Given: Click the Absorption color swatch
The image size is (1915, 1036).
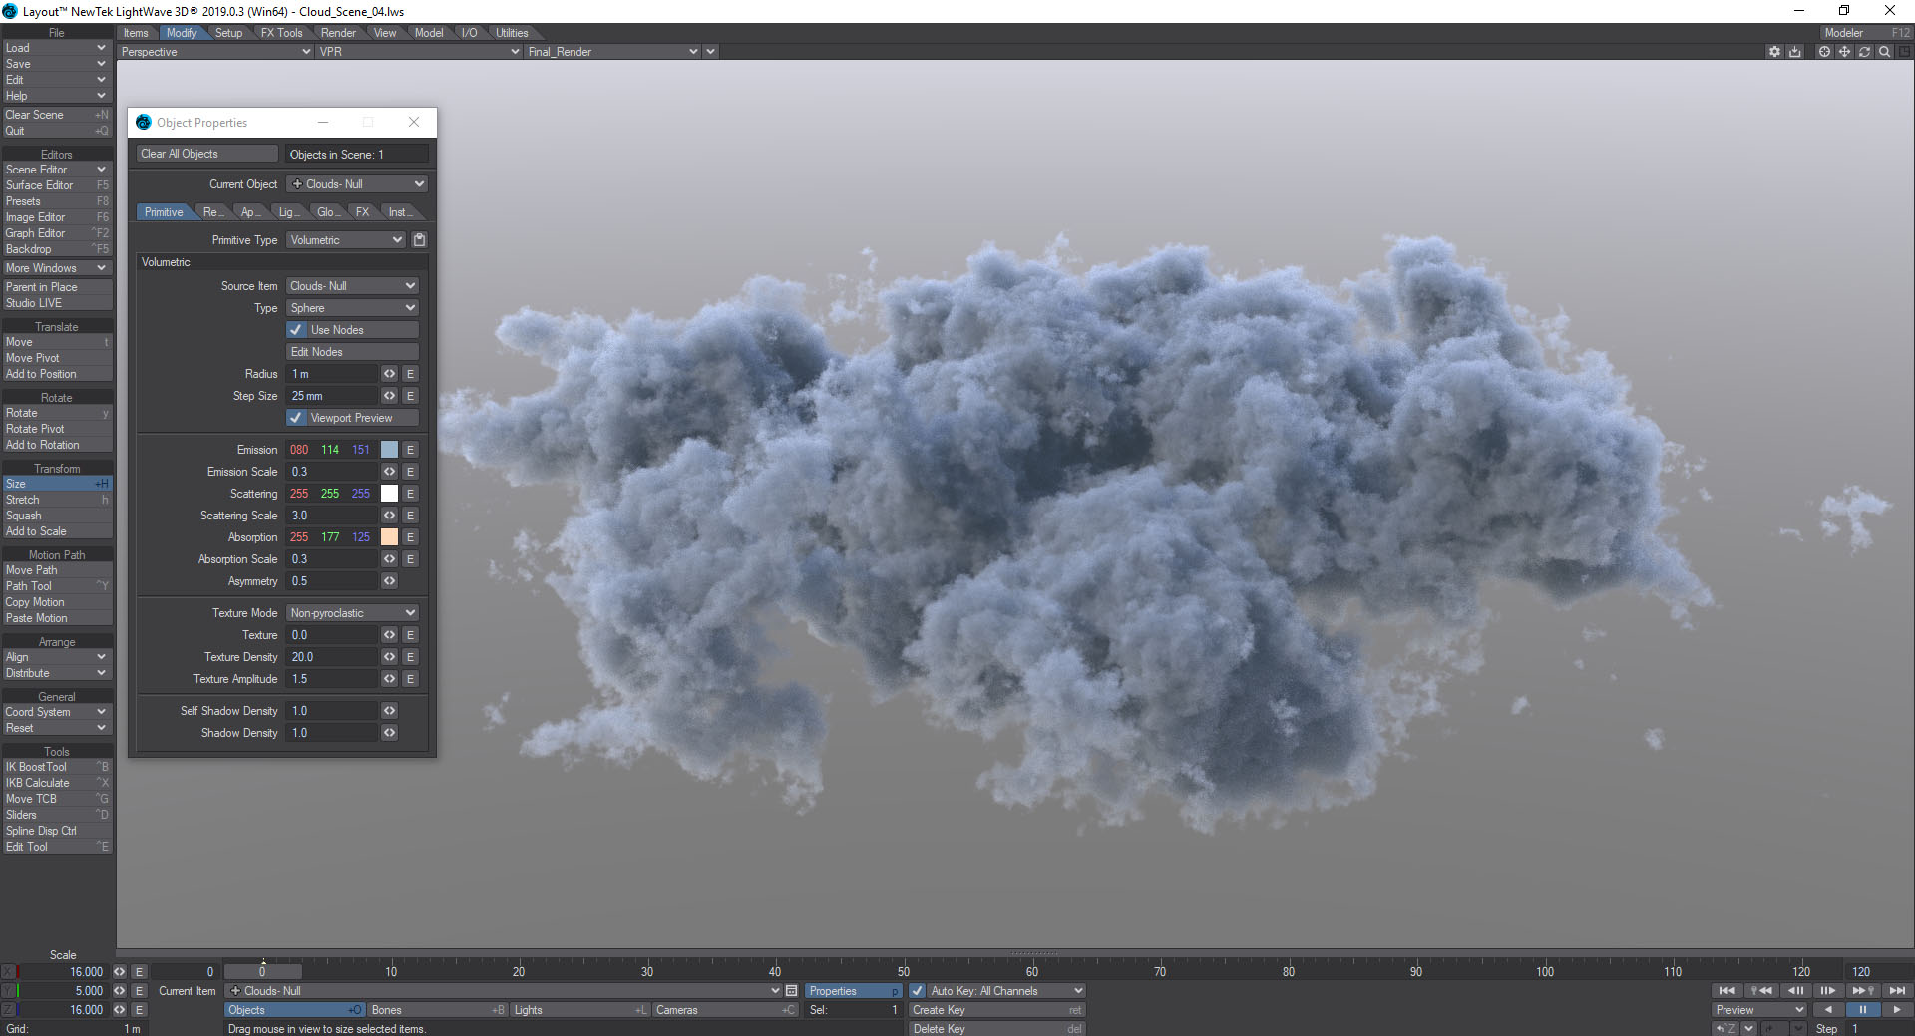Looking at the screenshot, I should 389,537.
